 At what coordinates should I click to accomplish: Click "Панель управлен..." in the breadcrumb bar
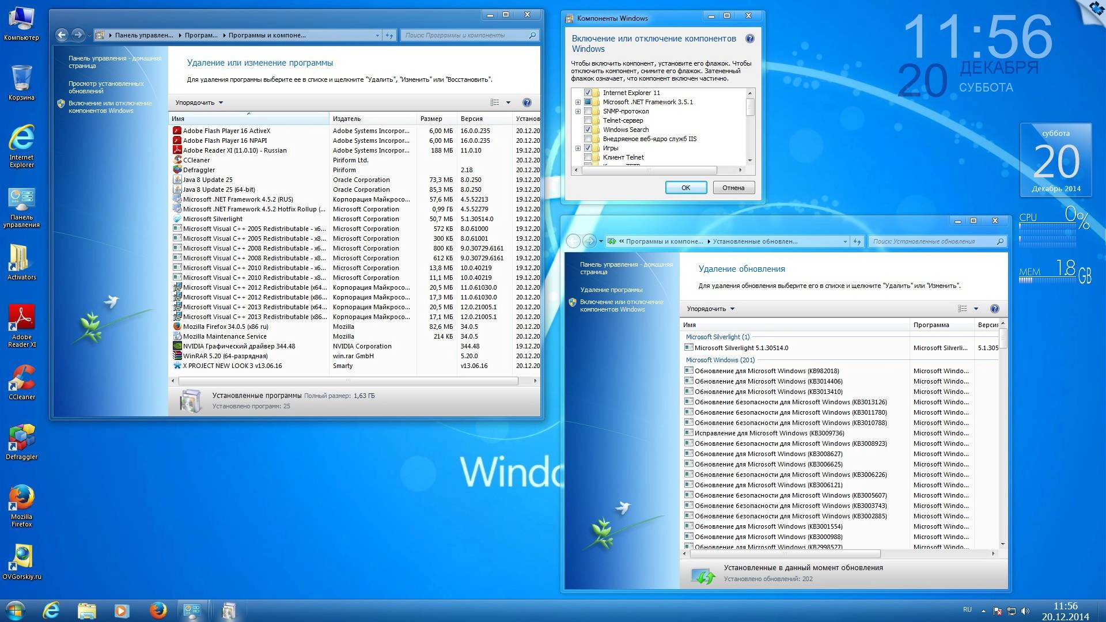click(144, 35)
